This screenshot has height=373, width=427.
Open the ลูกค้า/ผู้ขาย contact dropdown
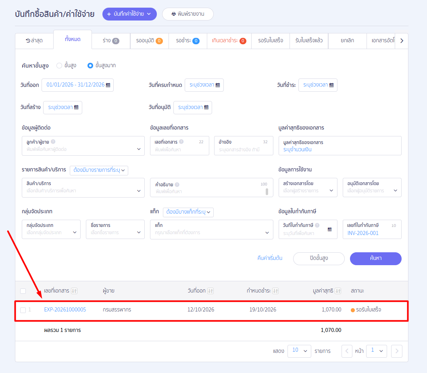pyautogui.click(x=83, y=146)
